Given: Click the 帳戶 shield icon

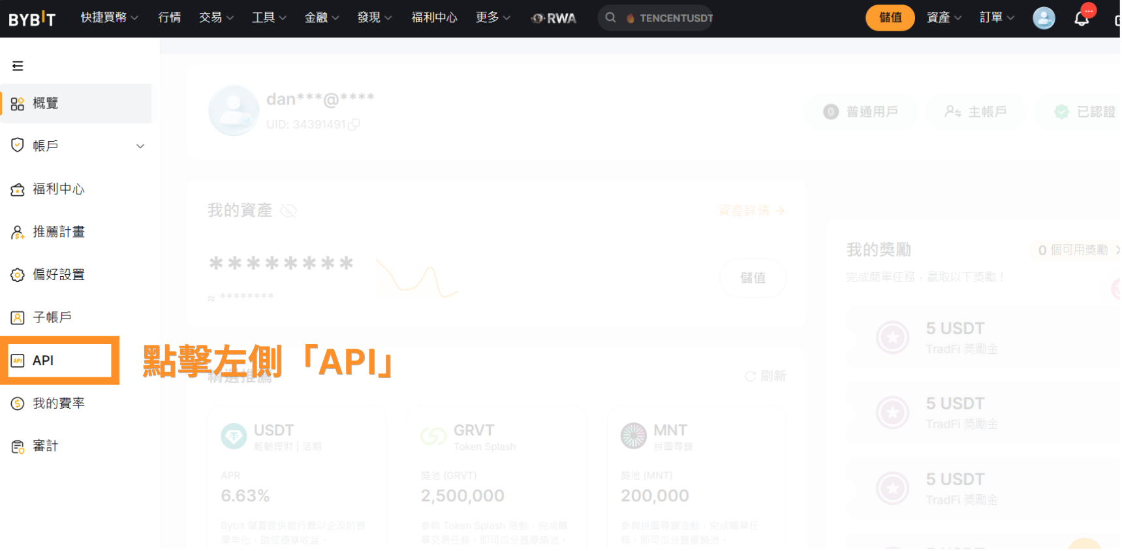Looking at the screenshot, I should click(18, 146).
